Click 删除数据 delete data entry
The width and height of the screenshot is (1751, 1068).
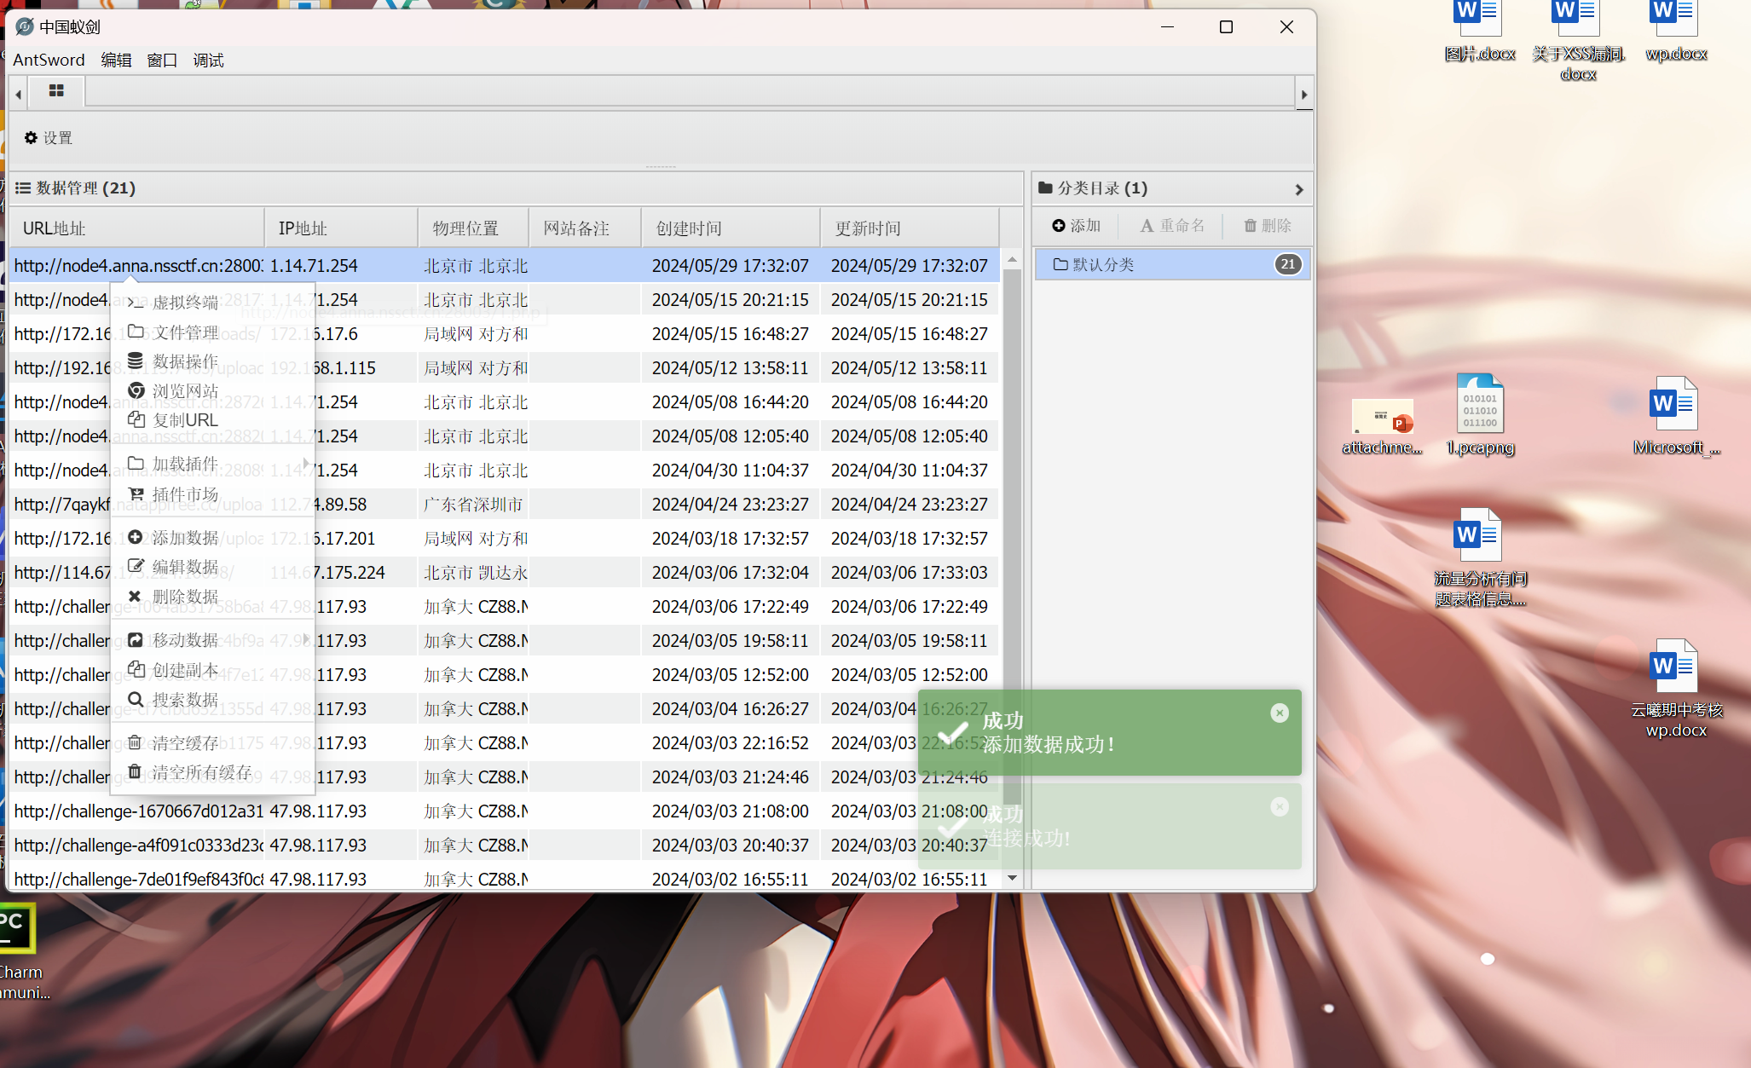[x=184, y=597]
